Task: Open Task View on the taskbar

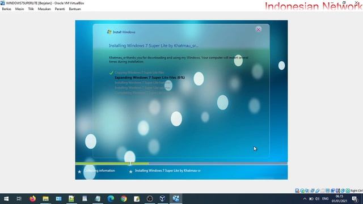Action: coord(19,199)
